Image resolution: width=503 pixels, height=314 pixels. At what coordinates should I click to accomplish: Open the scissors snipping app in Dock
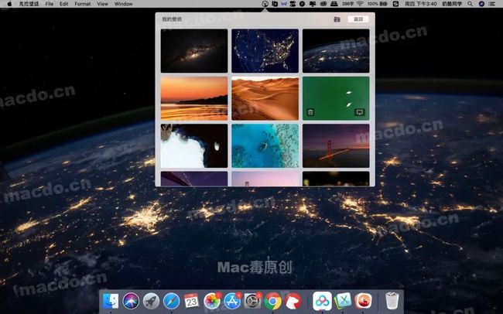[344, 301]
